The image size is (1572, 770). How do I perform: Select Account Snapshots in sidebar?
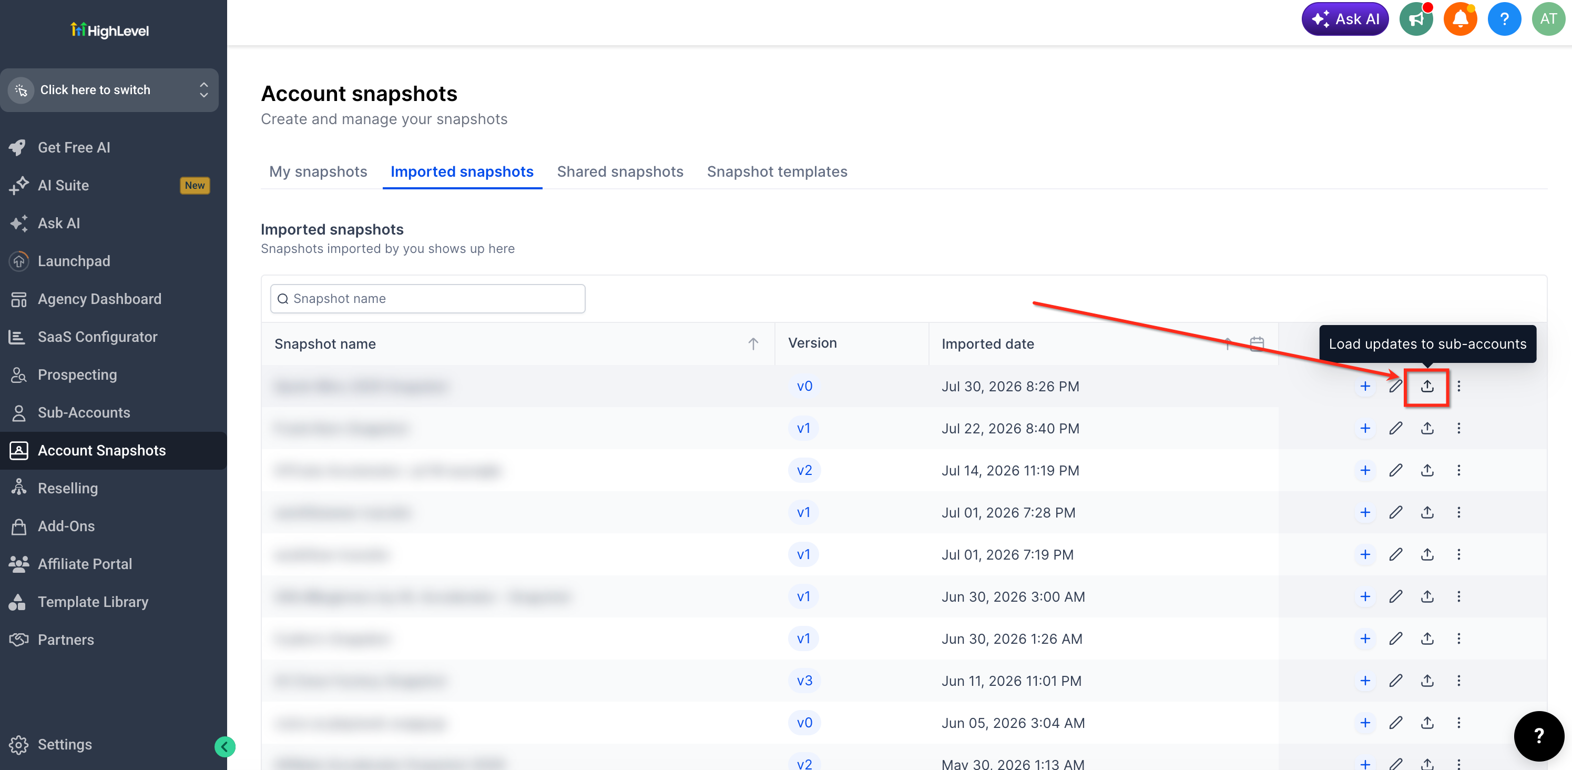click(113, 450)
